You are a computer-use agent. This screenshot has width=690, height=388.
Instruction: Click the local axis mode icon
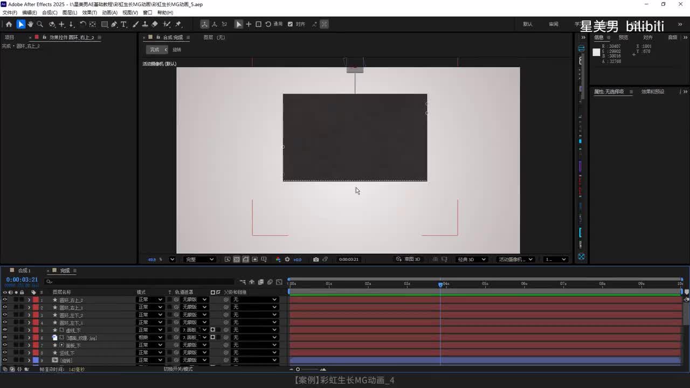[204, 24]
